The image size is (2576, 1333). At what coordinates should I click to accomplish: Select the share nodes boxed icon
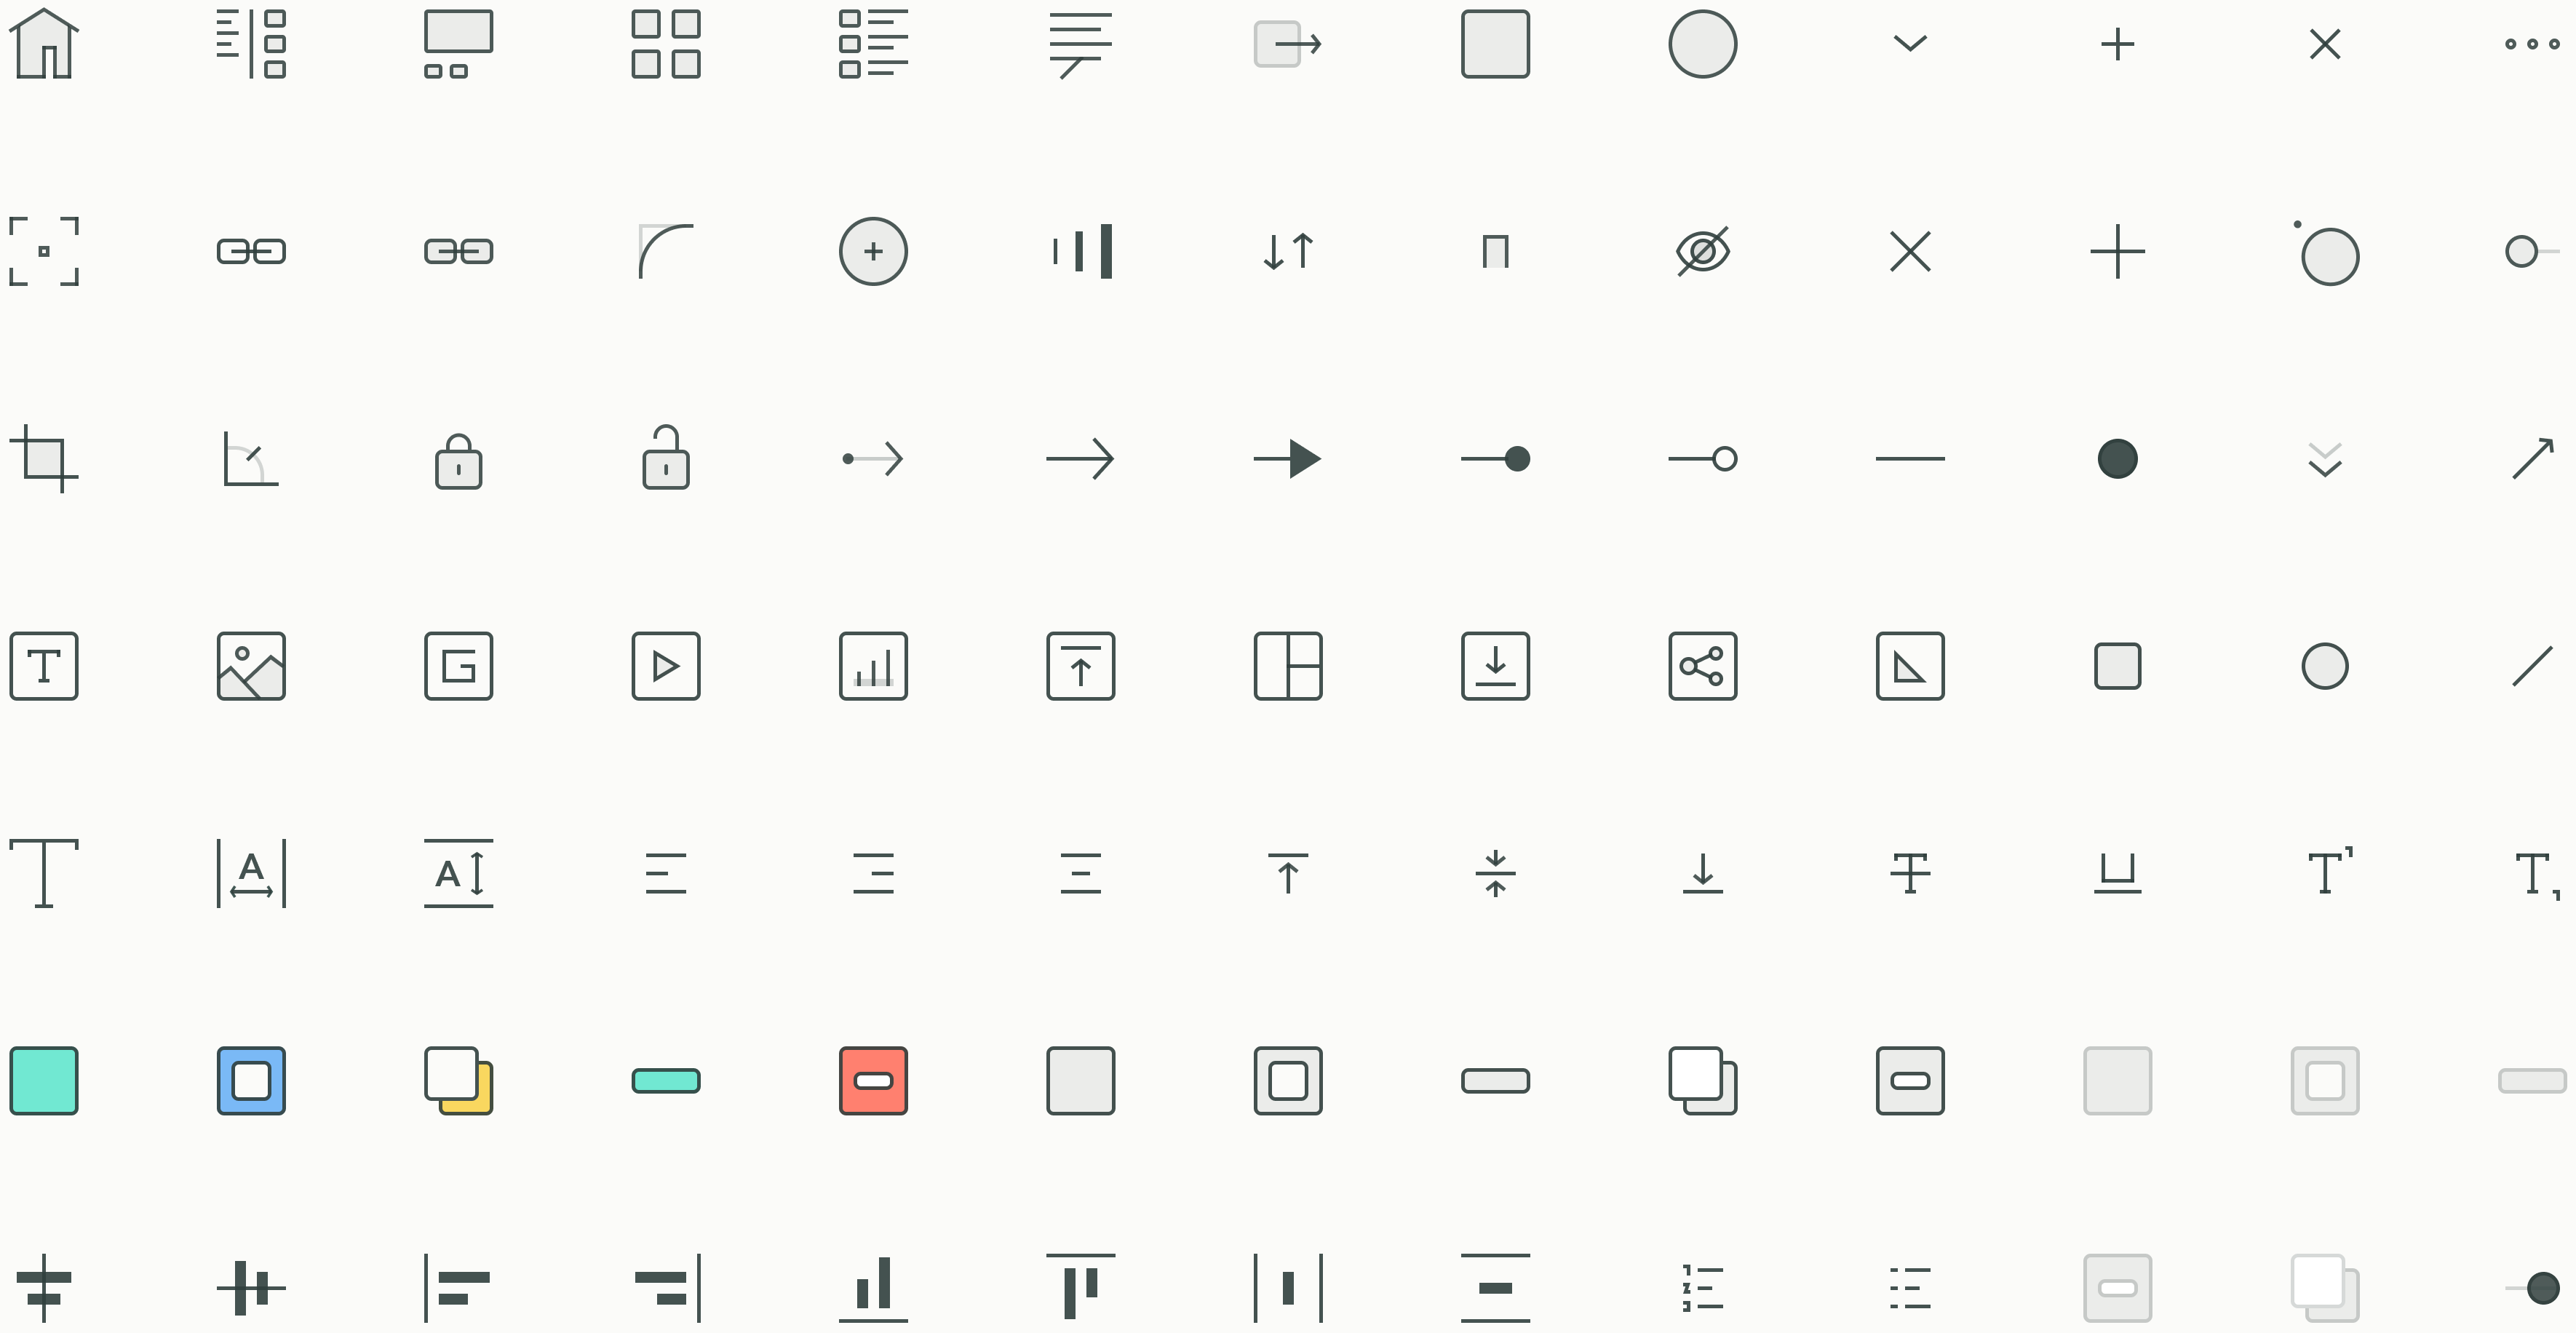point(1702,666)
